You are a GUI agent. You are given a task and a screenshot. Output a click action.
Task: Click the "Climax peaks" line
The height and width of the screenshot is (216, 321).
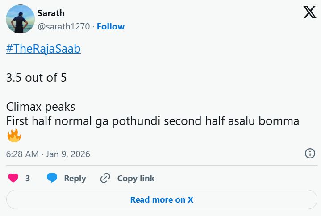(x=41, y=107)
